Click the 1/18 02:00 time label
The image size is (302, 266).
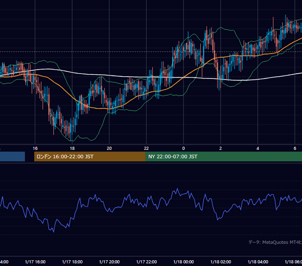coord(221,262)
